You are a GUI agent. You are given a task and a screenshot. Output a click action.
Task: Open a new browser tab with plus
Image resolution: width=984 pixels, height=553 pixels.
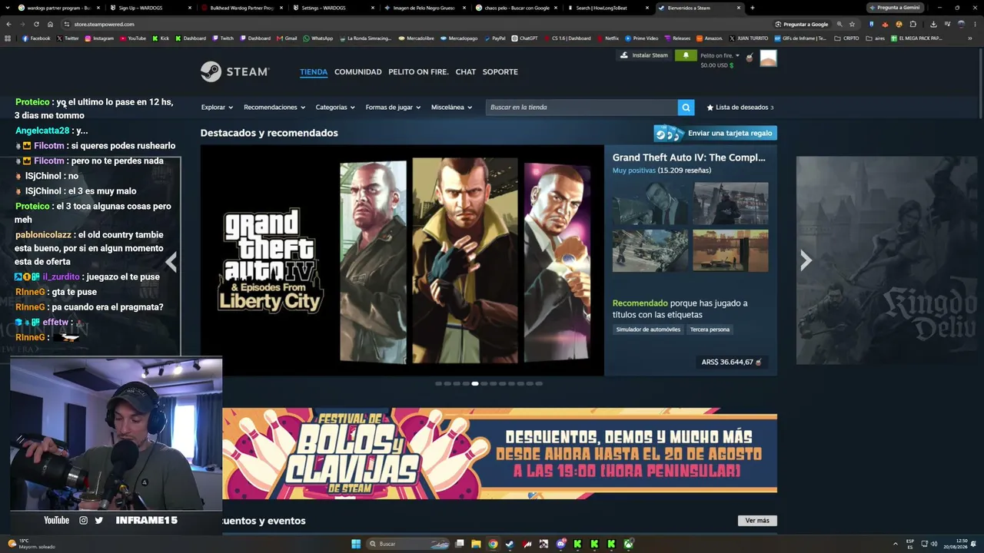[752, 8]
